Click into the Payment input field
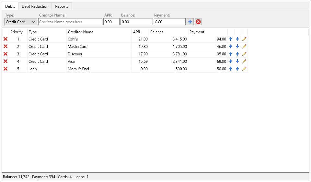 (170, 22)
